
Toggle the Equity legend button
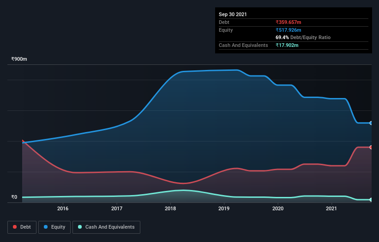(54, 227)
